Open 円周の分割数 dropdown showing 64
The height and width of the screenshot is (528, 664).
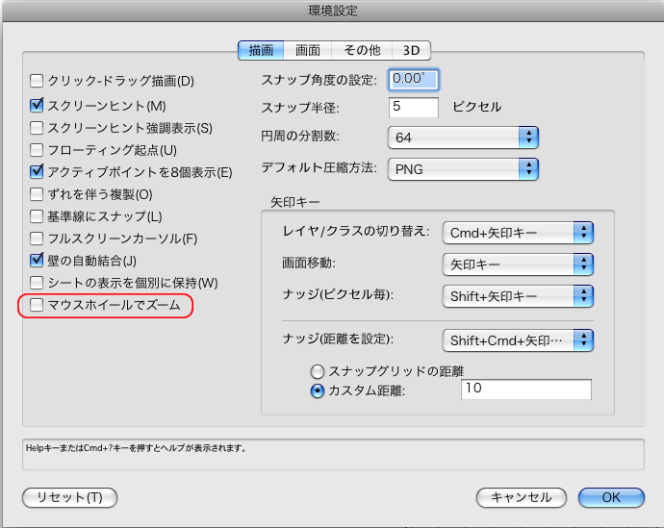pos(462,138)
